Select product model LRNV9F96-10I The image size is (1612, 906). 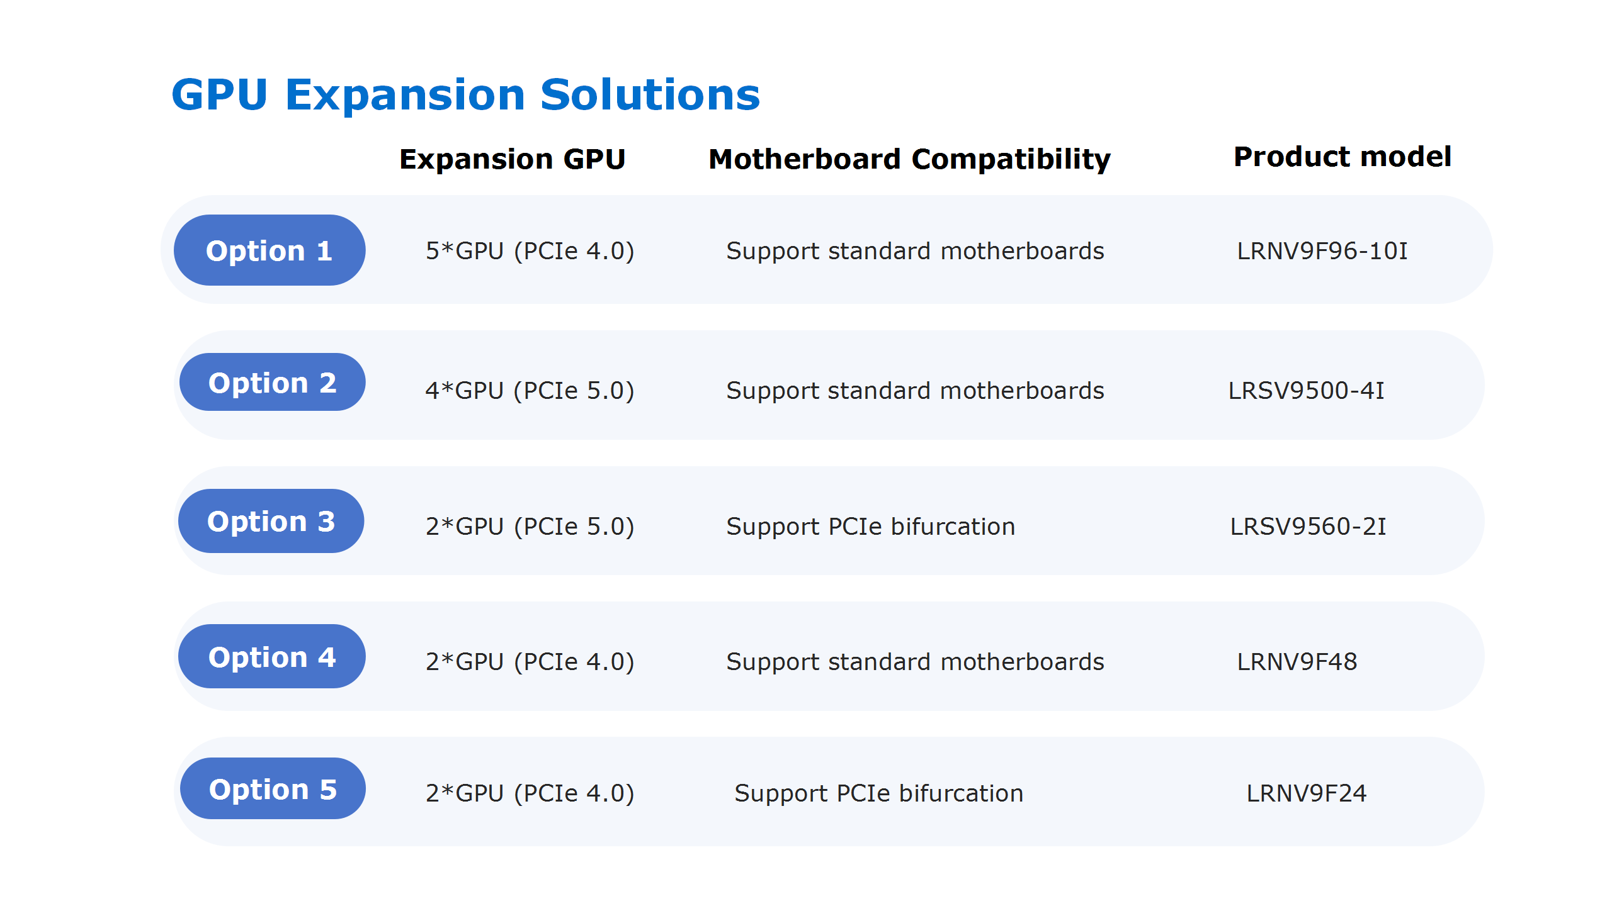tap(1322, 251)
